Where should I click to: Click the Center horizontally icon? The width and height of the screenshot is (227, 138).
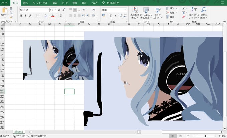coord(75,16)
